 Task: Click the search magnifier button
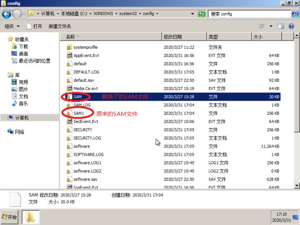(x=295, y=14)
